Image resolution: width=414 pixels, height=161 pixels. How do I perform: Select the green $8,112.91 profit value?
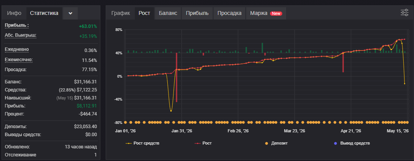[87, 106]
